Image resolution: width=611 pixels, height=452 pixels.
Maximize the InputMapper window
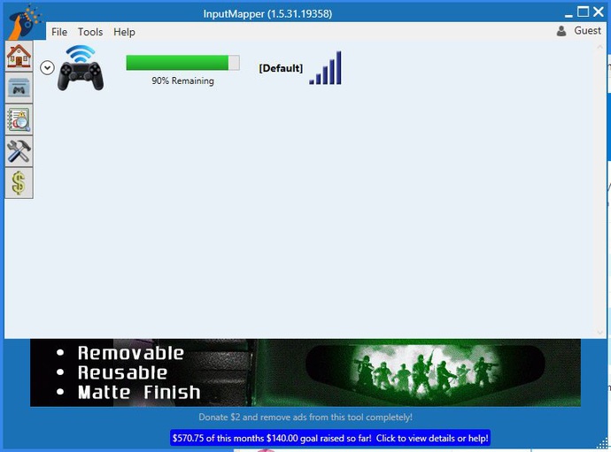click(x=583, y=12)
